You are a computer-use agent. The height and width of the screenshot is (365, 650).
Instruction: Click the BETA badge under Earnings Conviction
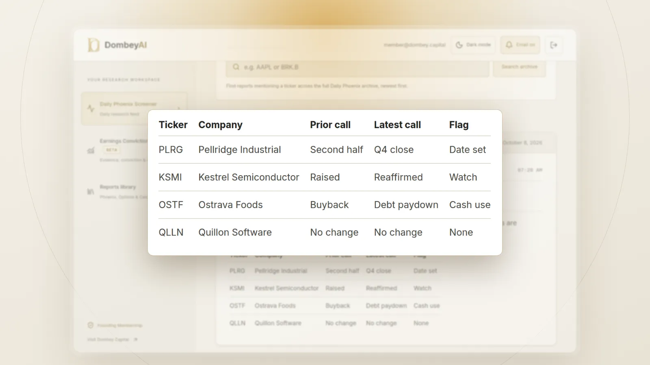point(111,150)
